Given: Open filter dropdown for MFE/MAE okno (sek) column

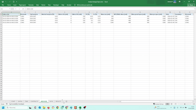Looking at the screenshot, I should (x=130, y=14).
